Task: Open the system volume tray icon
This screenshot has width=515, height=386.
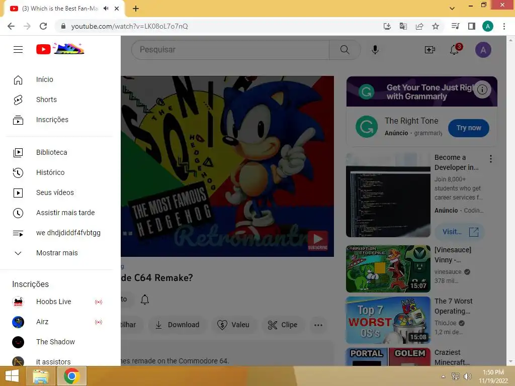Action: tap(467, 376)
